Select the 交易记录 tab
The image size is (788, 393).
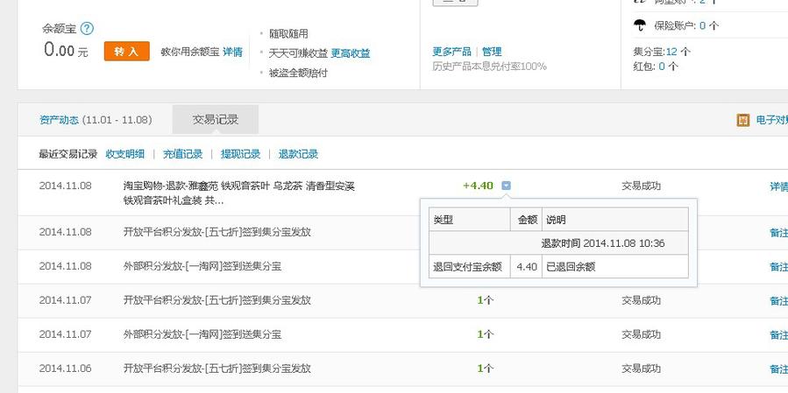215,119
